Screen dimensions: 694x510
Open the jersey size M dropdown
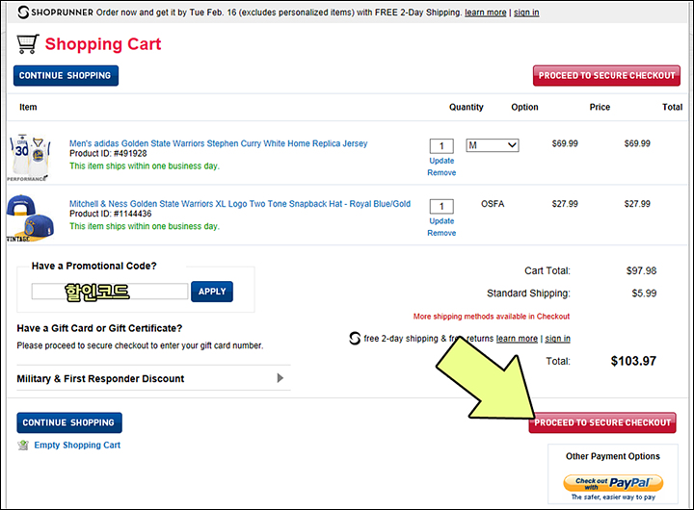(x=493, y=145)
